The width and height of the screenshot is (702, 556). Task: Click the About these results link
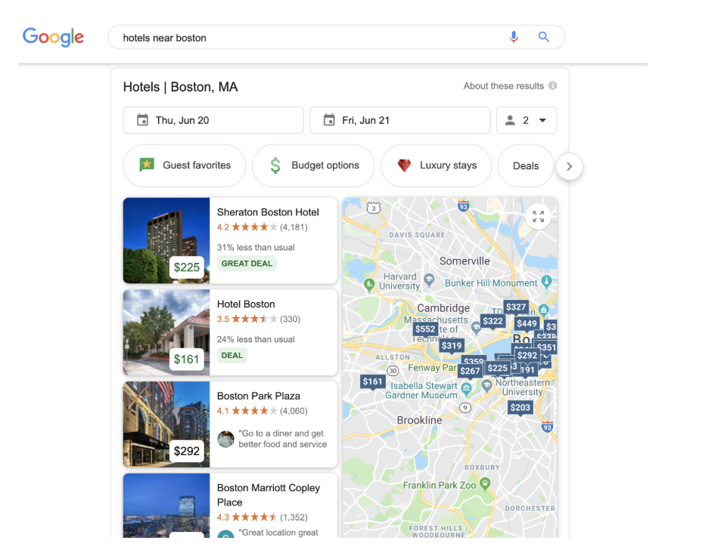(504, 86)
